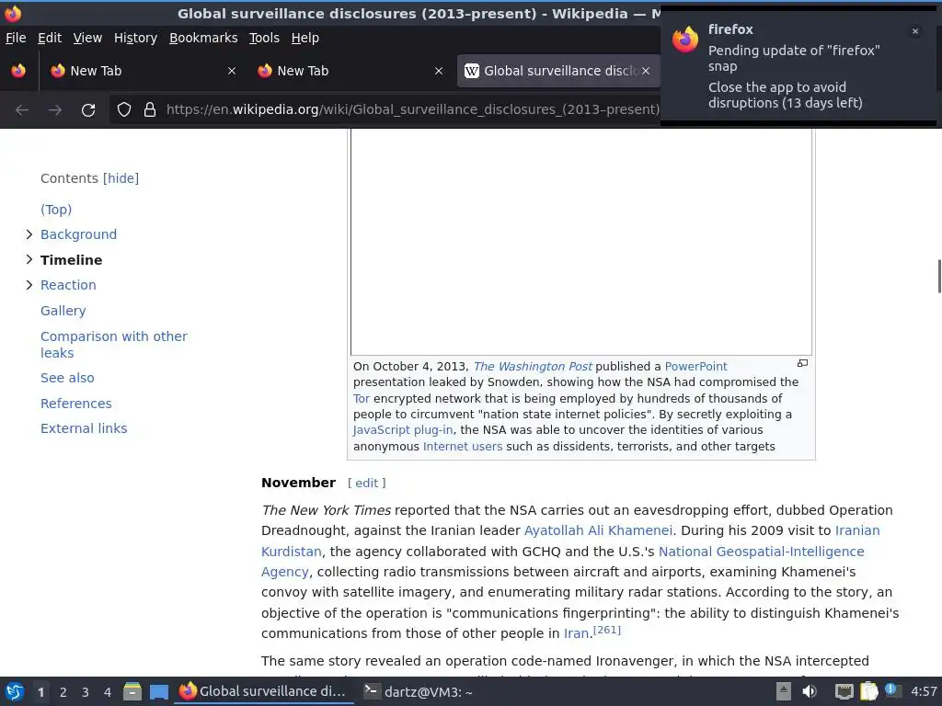Switch to virtual desktop 2
Screen dimensions: 942x706
(x=63, y=692)
